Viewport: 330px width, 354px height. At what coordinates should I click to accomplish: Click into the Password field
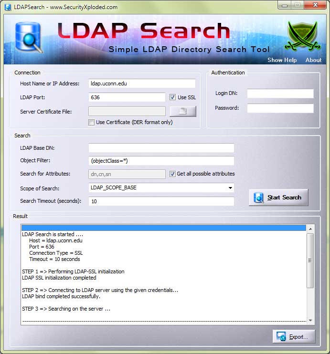pos(280,108)
